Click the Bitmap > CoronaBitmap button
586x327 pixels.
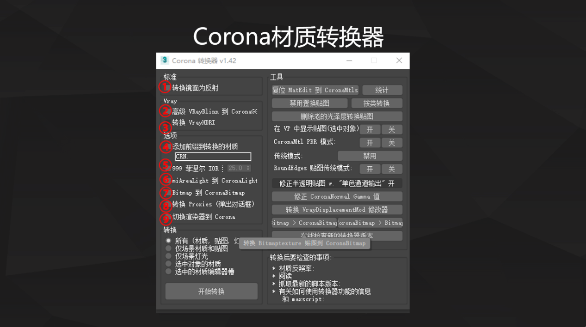[304, 223]
